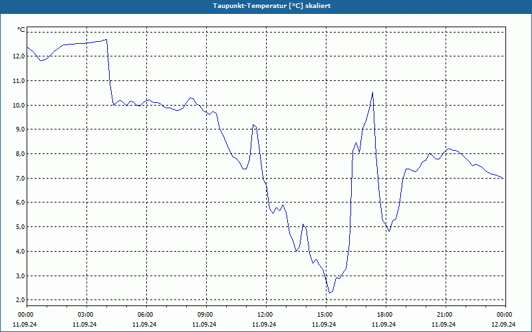Click the °C unit label on the axis
The image size is (532, 332).
(21, 30)
